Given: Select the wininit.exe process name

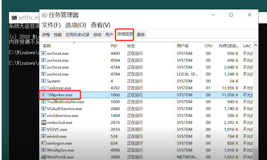Looking at the screenshot, I should point(57,137).
